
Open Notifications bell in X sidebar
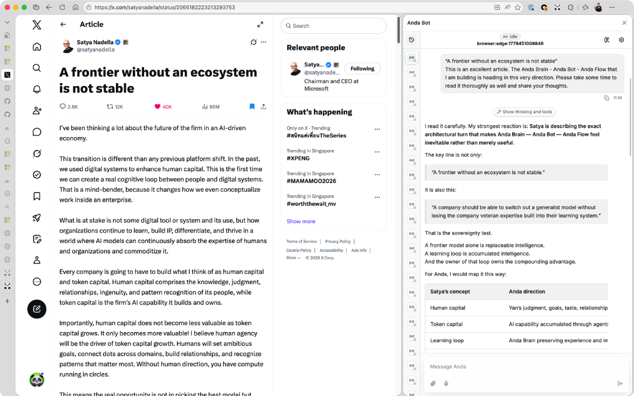pos(37,89)
